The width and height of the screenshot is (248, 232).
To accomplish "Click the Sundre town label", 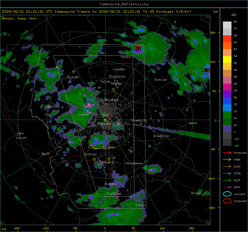I will (x=83, y=114).
